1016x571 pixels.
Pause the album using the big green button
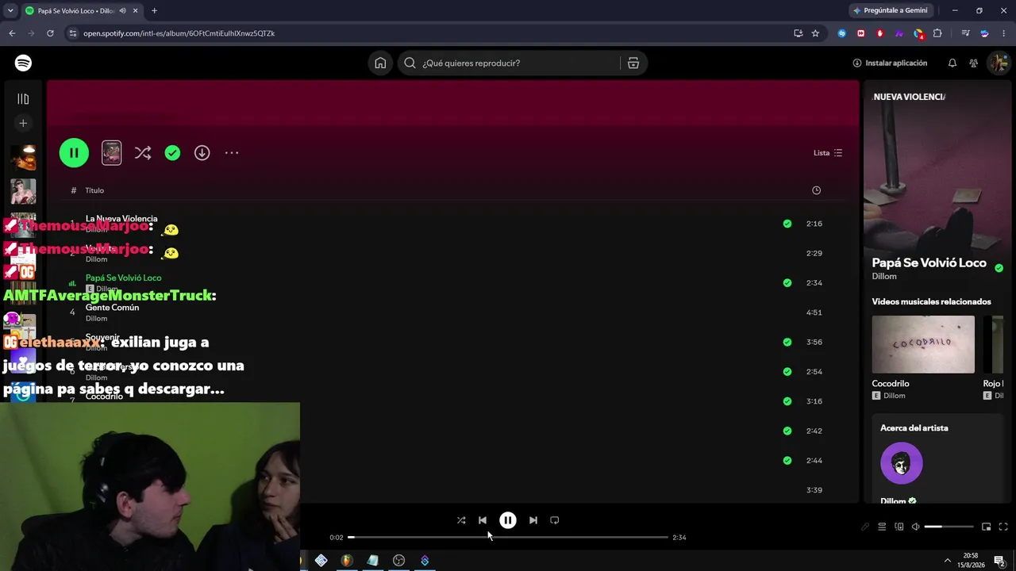74,153
